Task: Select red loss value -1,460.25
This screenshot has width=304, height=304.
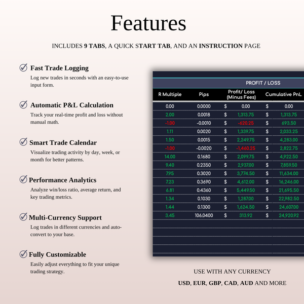Action: pos(246,148)
